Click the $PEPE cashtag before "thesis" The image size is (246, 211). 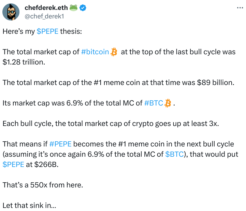pyautogui.click(x=47, y=31)
